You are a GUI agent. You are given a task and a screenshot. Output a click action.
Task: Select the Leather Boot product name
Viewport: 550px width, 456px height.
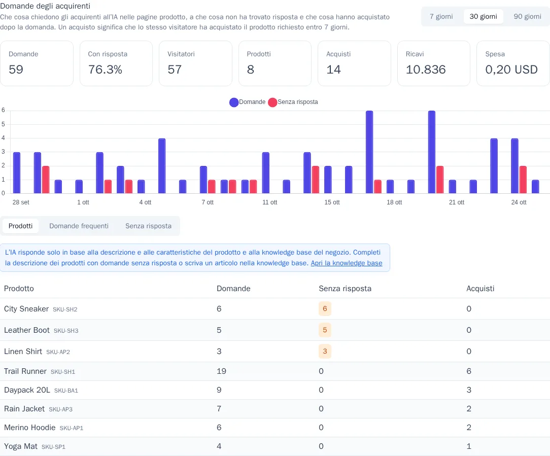pyautogui.click(x=27, y=330)
